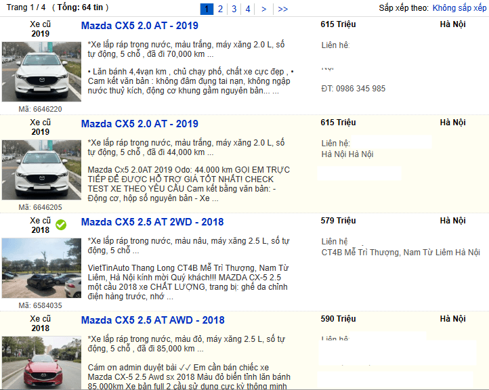Screen dimensions: 489x390
Task: Click the 'Lăn bánh 4,4vạn km' description
Action: pos(190,81)
